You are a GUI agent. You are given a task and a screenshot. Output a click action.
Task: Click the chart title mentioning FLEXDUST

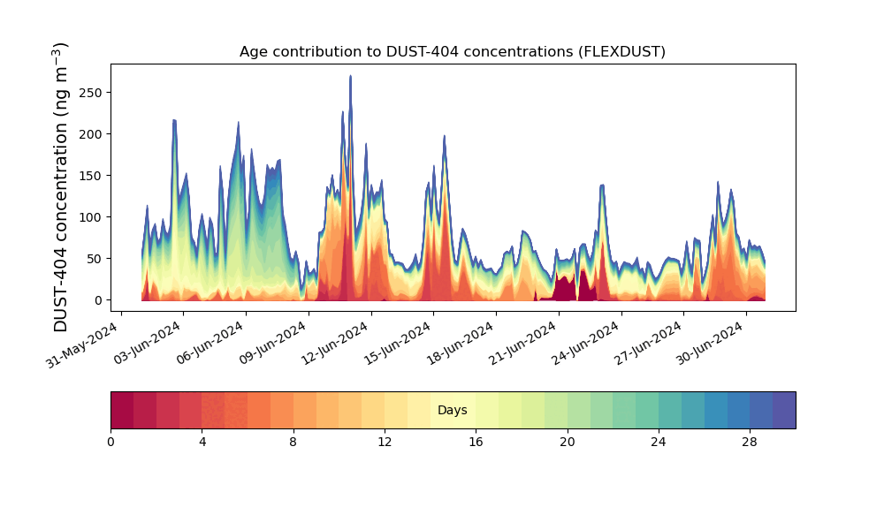coord(452,52)
